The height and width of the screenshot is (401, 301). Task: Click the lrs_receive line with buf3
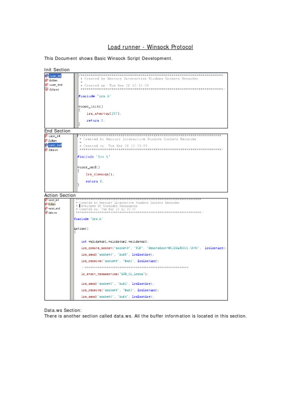tap(120, 290)
